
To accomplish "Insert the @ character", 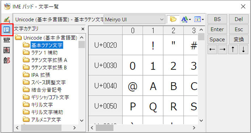I will pos(133,86).
